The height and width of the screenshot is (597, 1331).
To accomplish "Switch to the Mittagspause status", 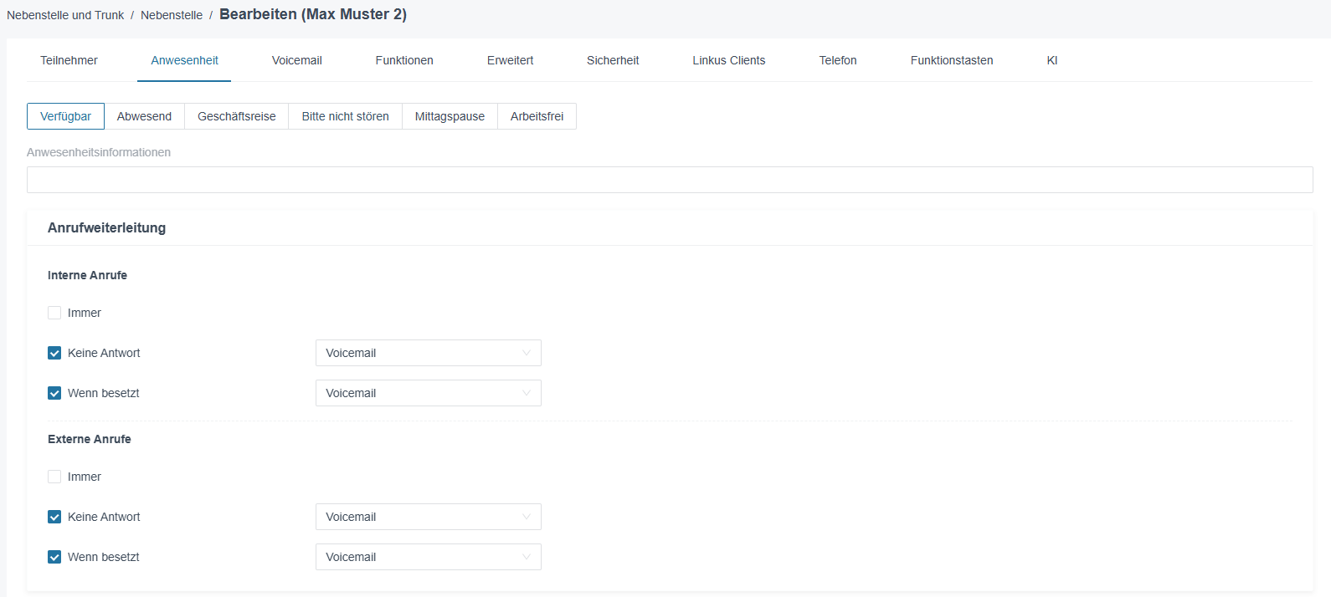I will [450, 116].
